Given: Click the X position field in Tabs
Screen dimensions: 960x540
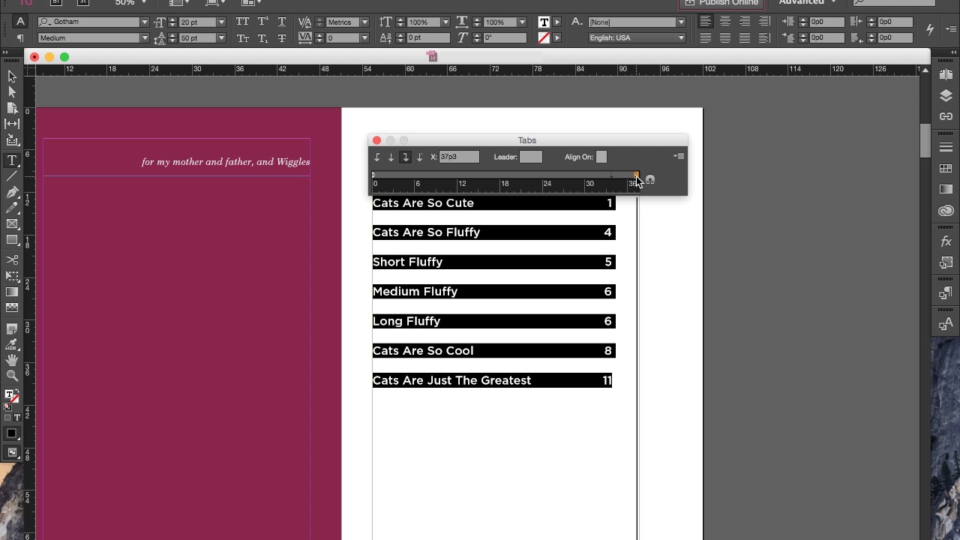Looking at the screenshot, I should [459, 157].
